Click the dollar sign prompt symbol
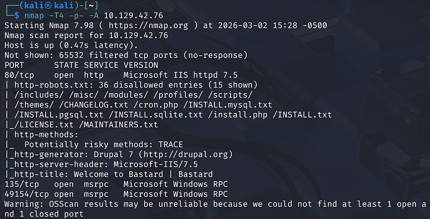This screenshot has height=219, width=430. tap(16, 16)
